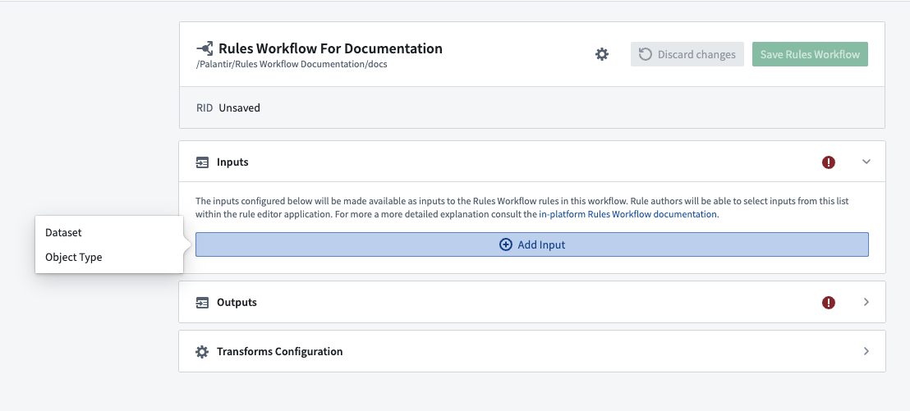
Task: Click the Outputs header label
Action: click(237, 303)
